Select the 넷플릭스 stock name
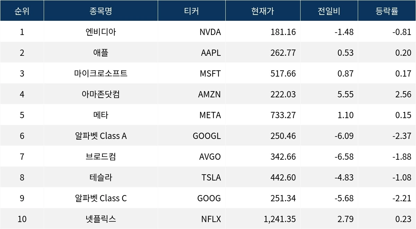The height and width of the screenshot is (229, 416). [101, 219]
